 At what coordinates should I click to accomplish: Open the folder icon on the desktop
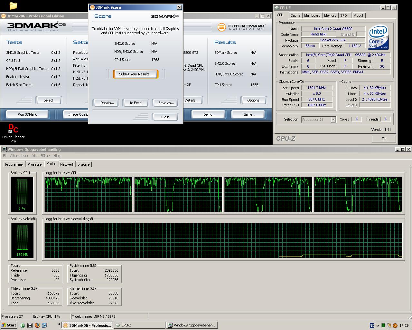(x=13, y=5)
